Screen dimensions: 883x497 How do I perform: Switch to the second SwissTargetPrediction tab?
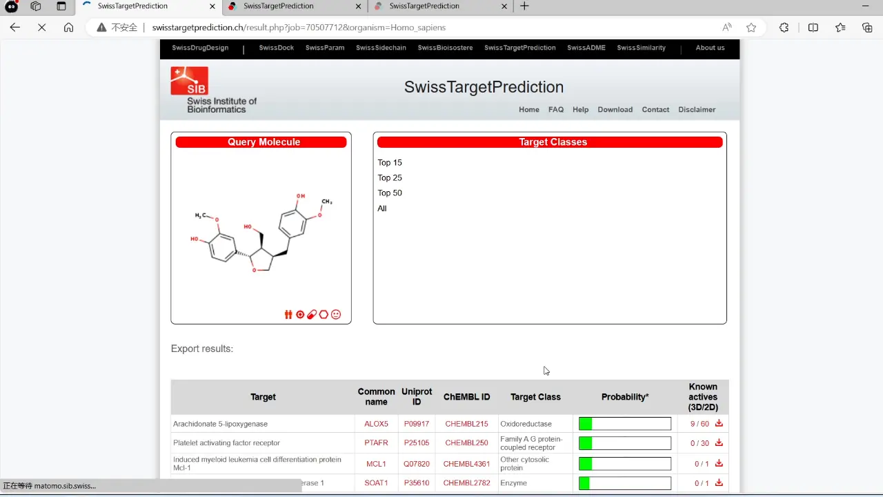[x=295, y=6]
